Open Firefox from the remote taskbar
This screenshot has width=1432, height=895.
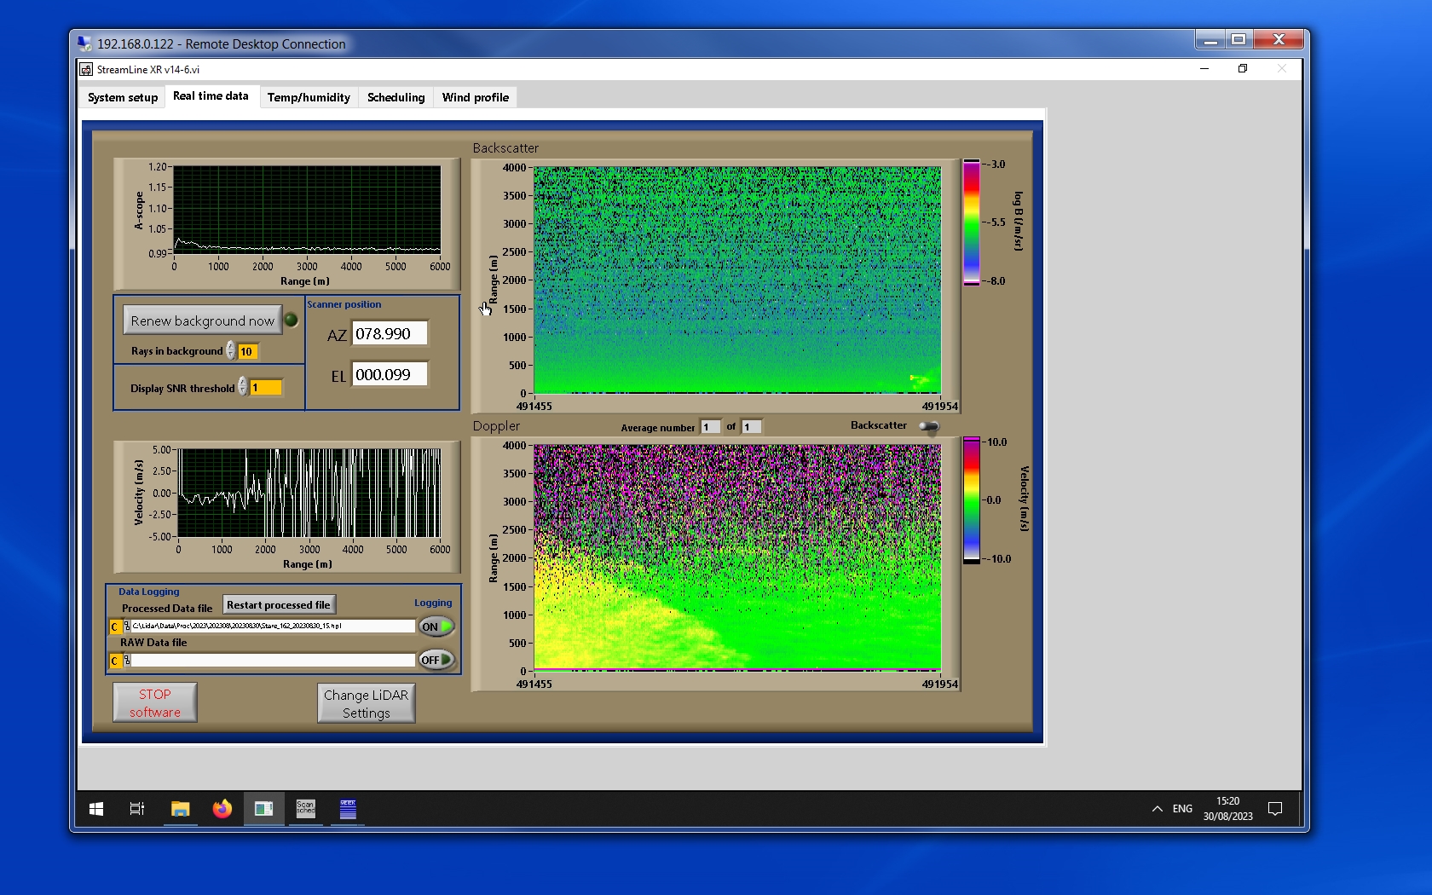point(222,809)
